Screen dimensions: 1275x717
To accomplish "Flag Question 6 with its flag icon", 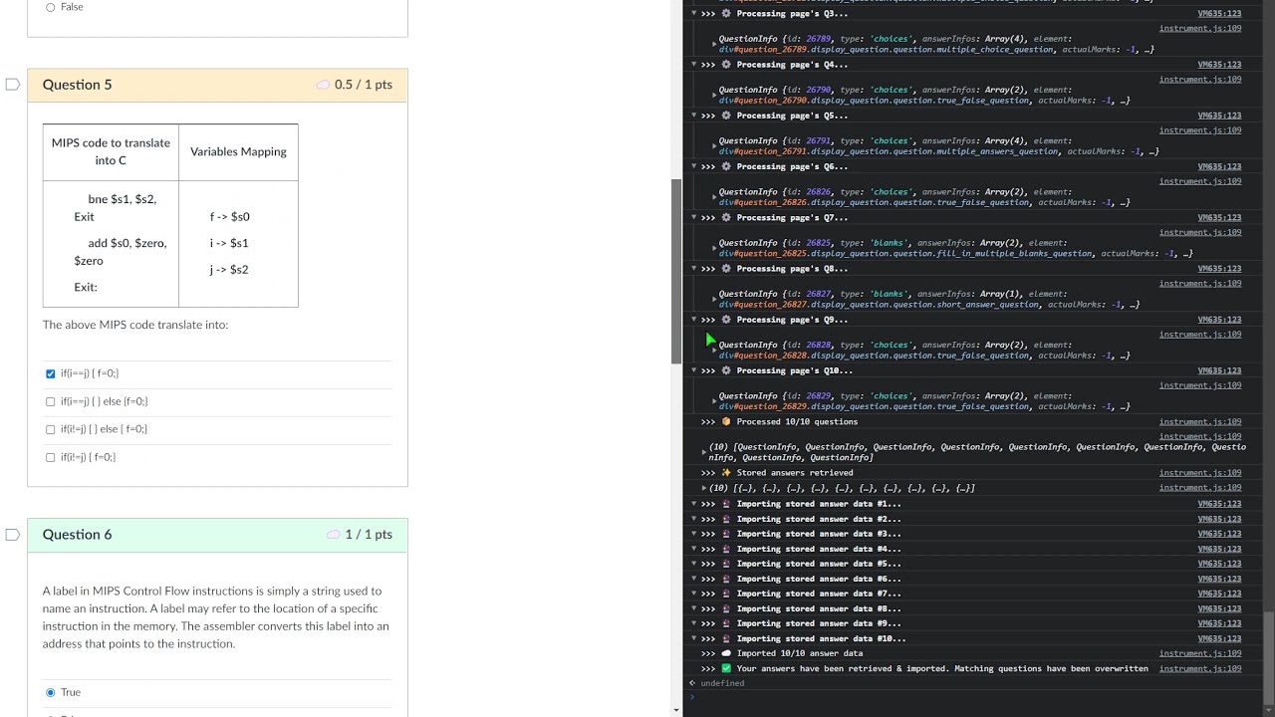I will (x=13, y=535).
